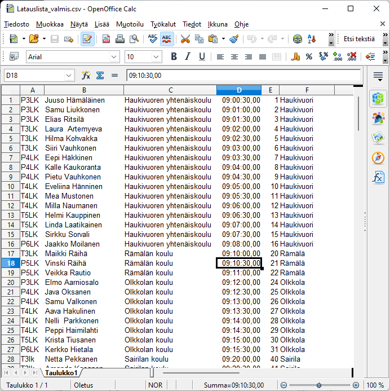Click the Cut scissors icon
This screenshot has height=391, width=390.
(x=185, y=39)
